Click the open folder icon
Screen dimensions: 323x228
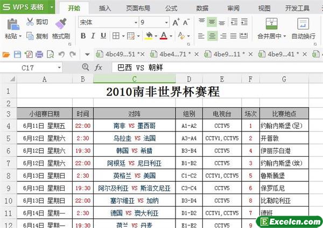click(6, 55)
